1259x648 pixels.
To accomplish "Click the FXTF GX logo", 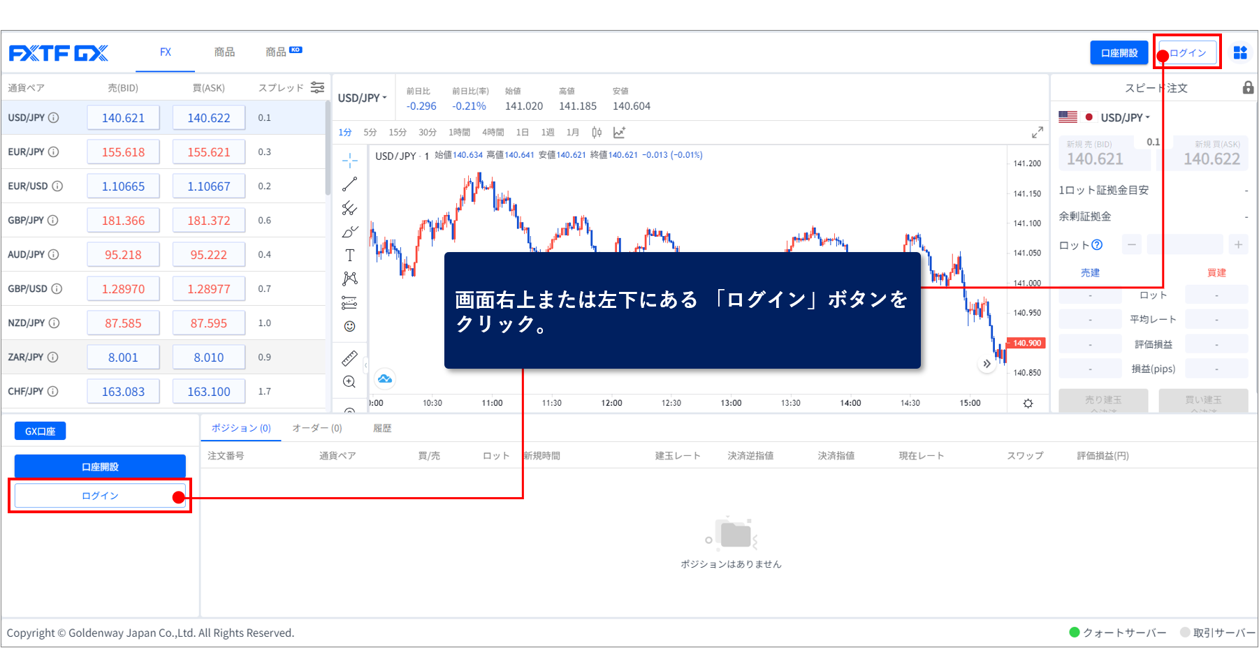I will [59, 53].
